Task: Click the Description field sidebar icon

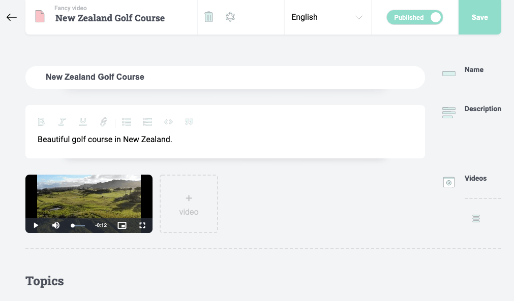Action: 449,113
